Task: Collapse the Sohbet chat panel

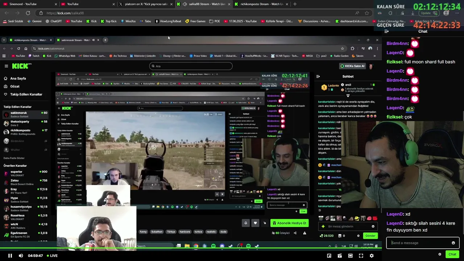Action: pos(318,76)
